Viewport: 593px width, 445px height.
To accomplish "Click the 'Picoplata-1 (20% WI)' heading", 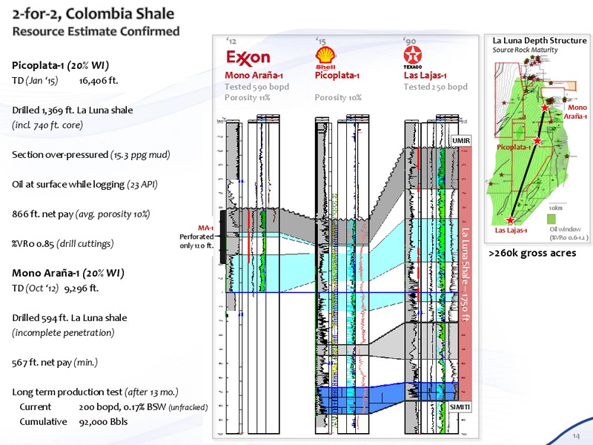I will [x=61, y=65].
